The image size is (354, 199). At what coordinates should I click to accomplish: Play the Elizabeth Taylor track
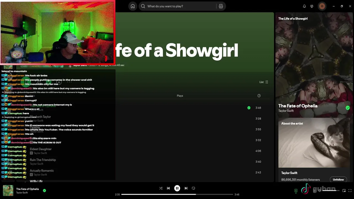pos(40,117)
